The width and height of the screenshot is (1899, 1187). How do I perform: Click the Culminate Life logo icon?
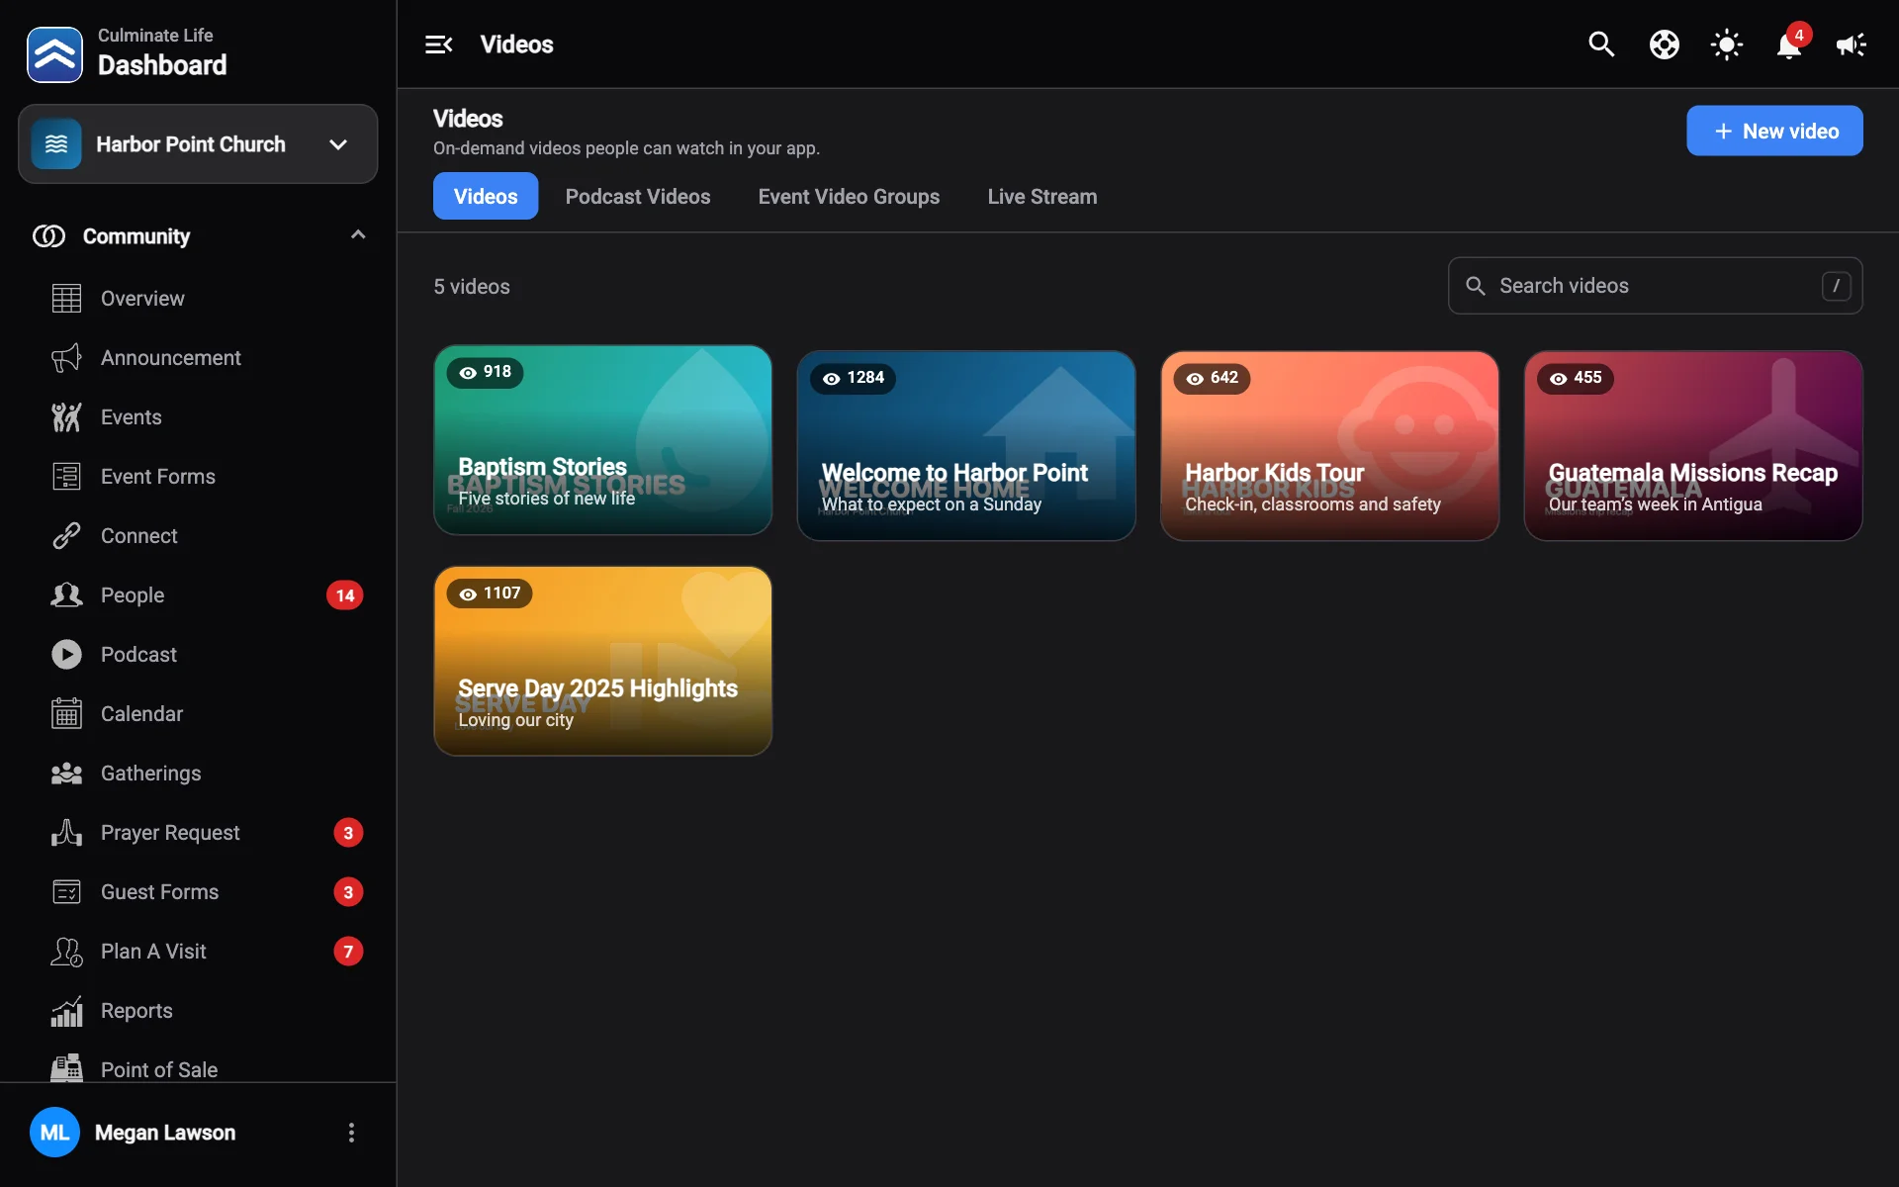(x=54, y=53)
